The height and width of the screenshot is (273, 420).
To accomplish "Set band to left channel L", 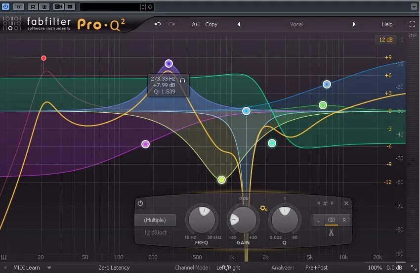I will click(318, 220).
